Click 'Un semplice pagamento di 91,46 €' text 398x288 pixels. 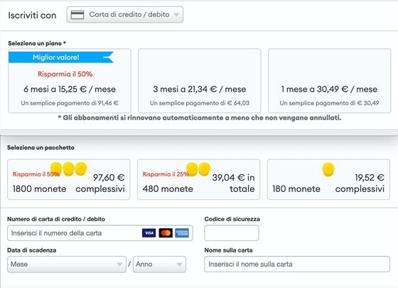pyautogui.click(x=70, y=103)
